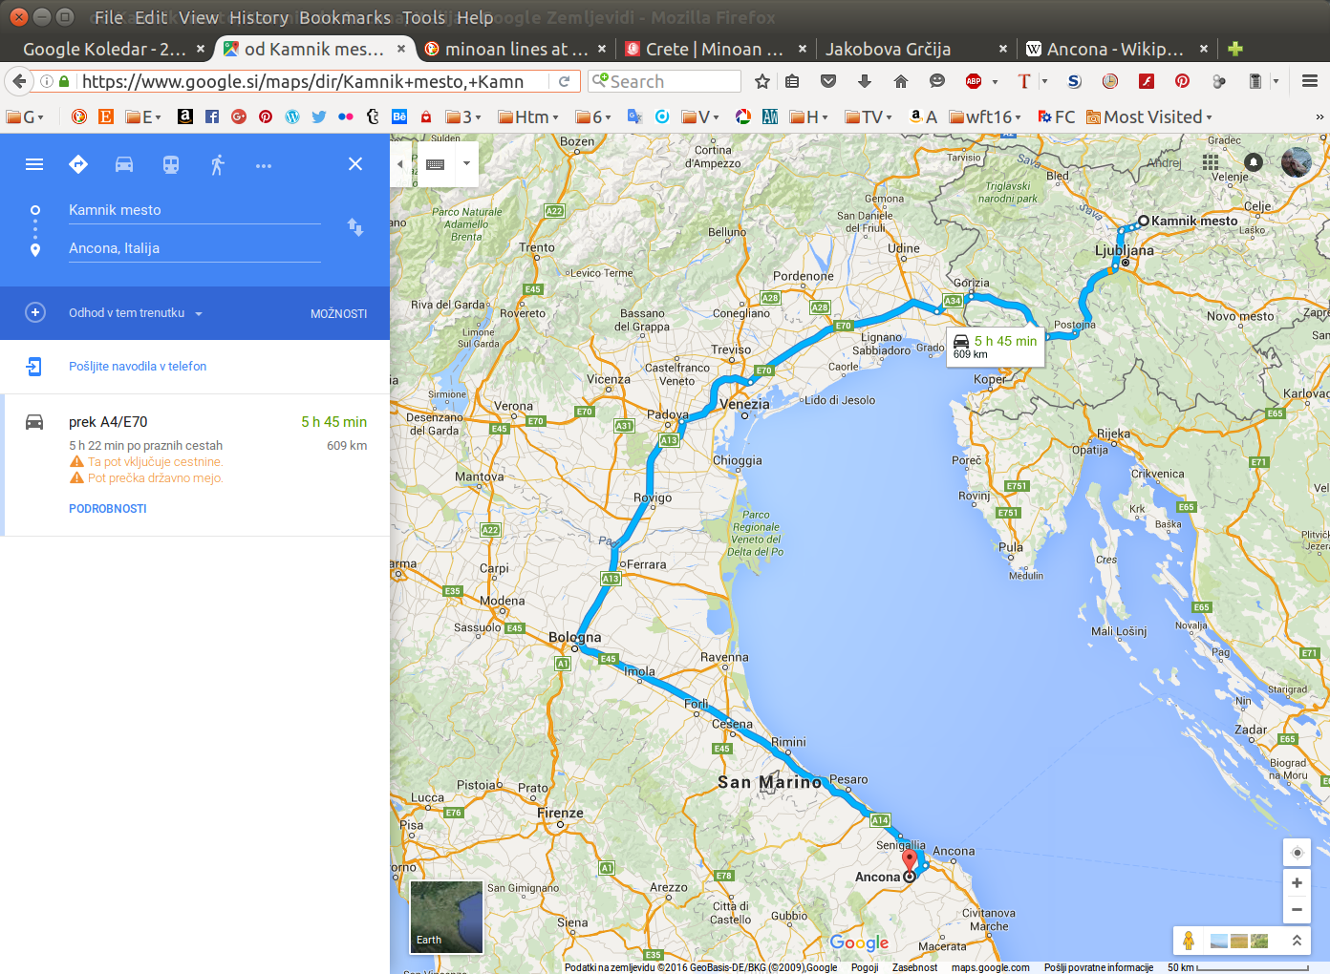Image resolution: width=1330 pixels, height=974 pixels.
Task: Open the Pogoji terms link
Action: tap(865, 967)
